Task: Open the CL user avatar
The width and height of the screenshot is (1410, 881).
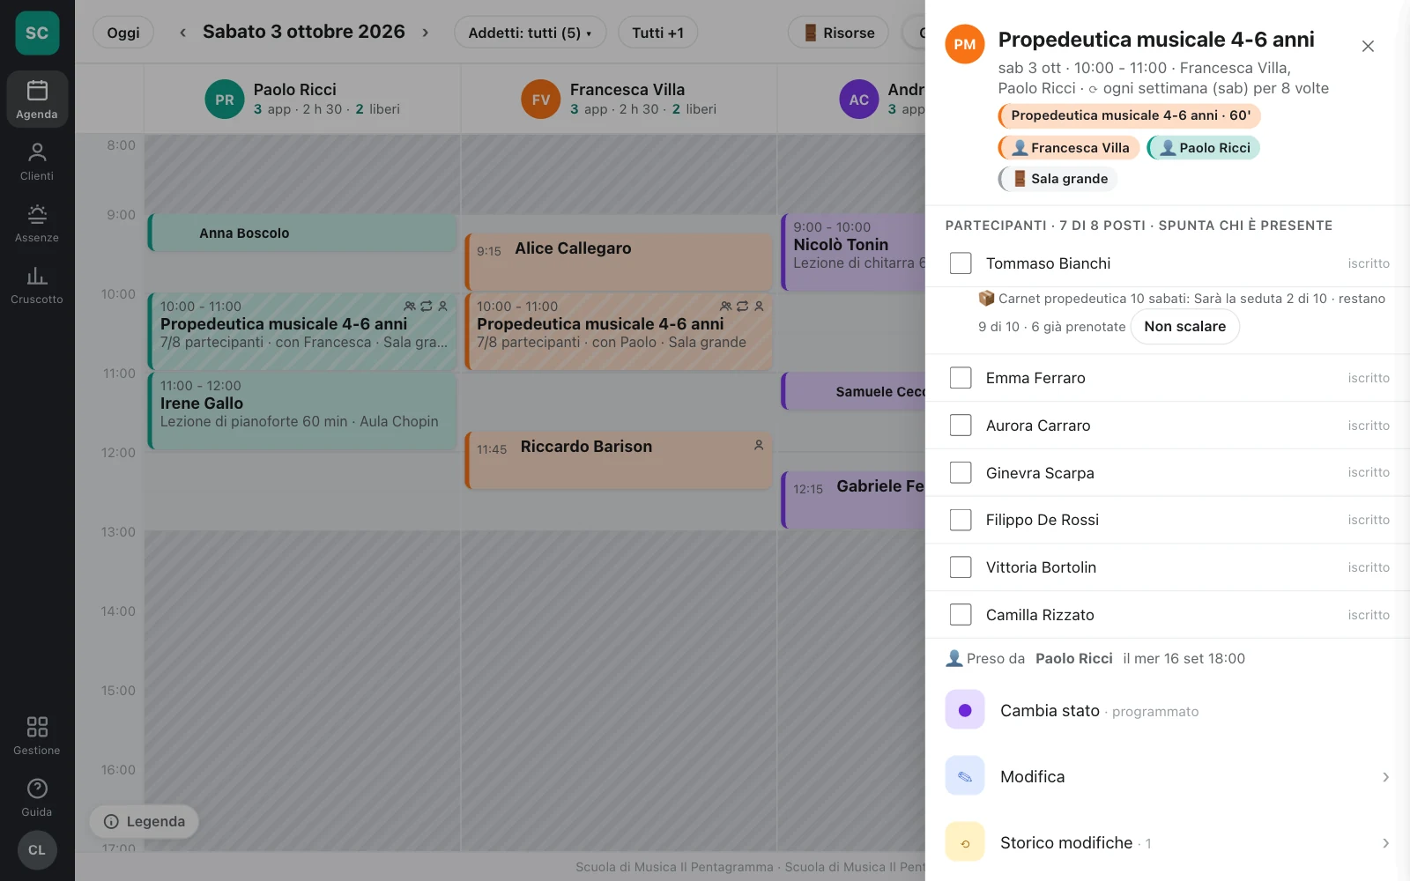Action: click(37, 850)
